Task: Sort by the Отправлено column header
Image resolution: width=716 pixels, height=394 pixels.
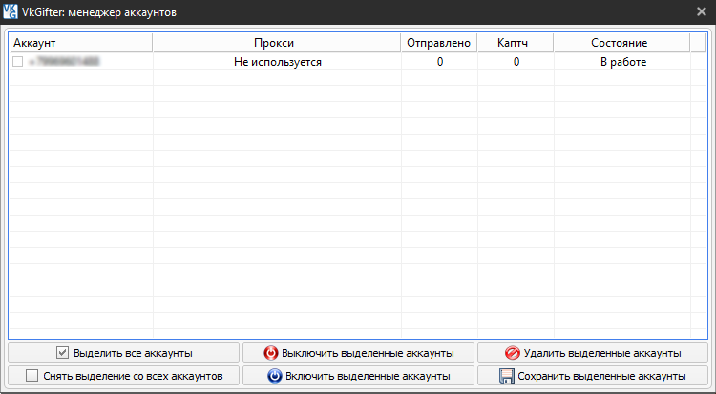Action: click(439, 43)
